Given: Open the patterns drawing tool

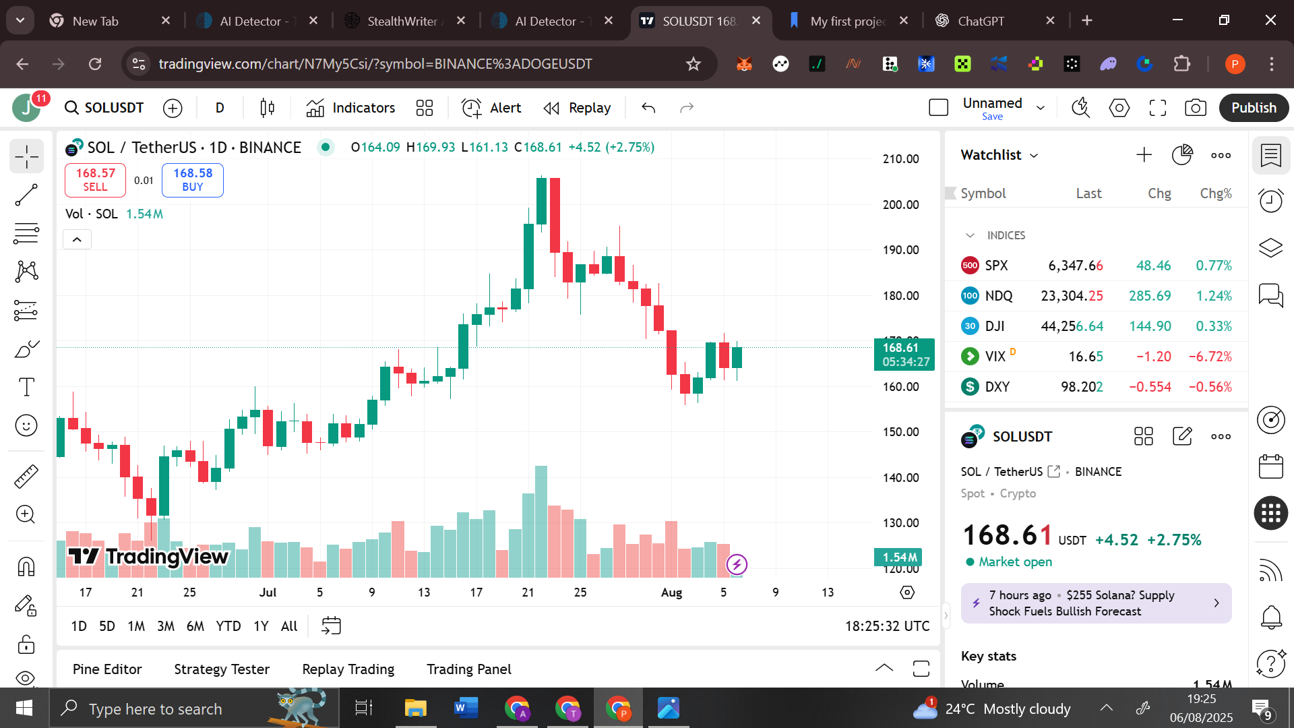Looking at the screenshot, I should 26,272.
